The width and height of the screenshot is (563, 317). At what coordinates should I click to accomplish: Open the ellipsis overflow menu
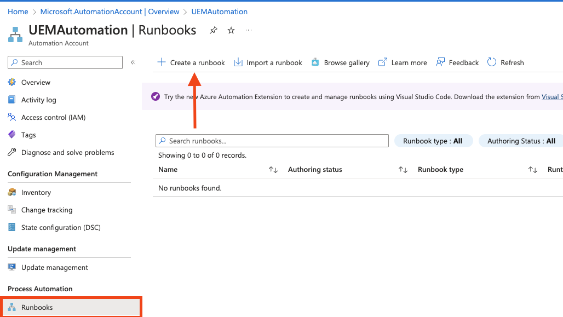[x=249, y=31]
